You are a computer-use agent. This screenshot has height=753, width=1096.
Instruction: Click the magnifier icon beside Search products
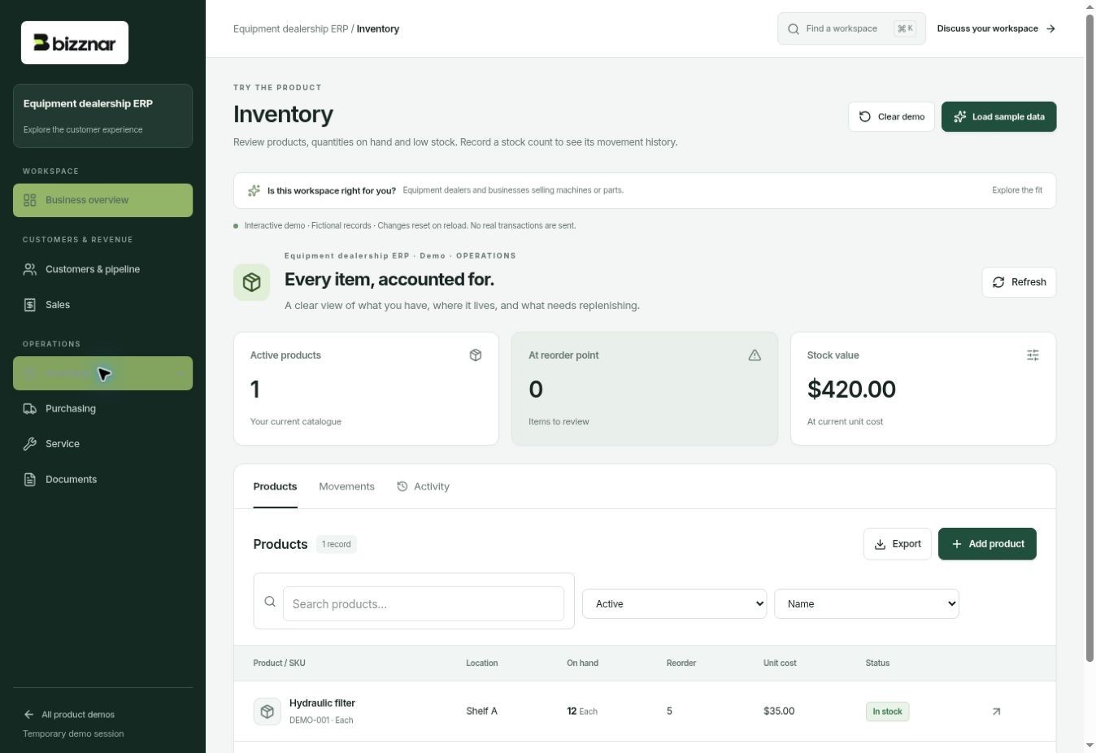coord(270,602)
